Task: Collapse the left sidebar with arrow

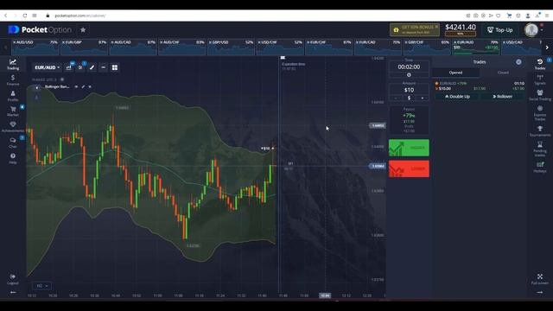Action: (x=13, y=292)
